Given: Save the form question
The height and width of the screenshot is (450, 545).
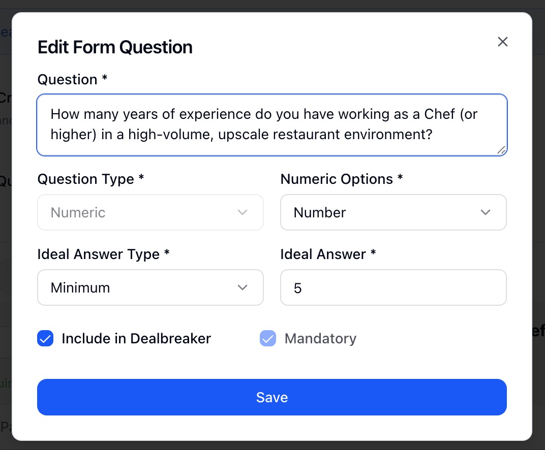Looking at the screenshot, I should pos(272,397).
